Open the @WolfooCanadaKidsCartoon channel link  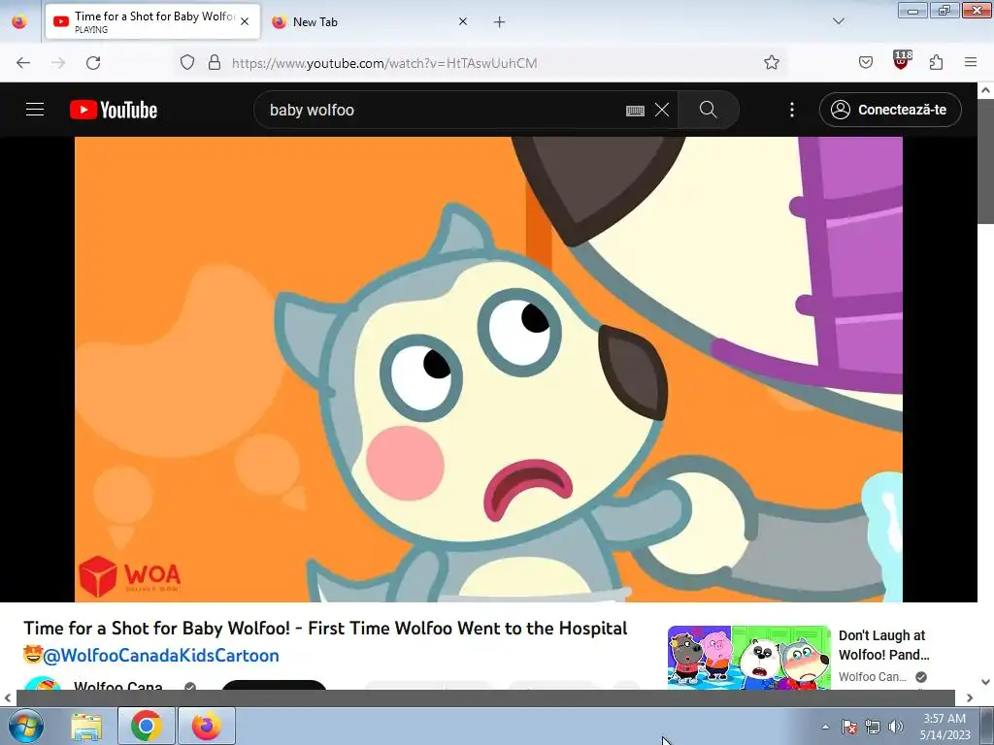(x=161, y=655)
